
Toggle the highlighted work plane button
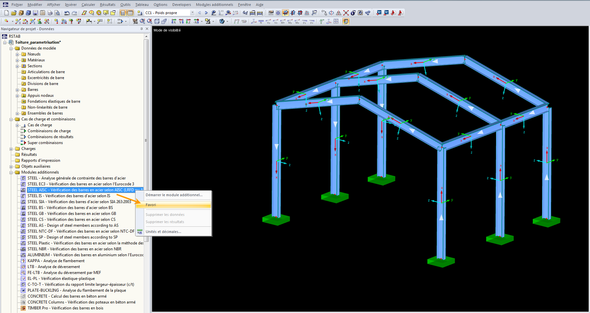click(285, 13)
